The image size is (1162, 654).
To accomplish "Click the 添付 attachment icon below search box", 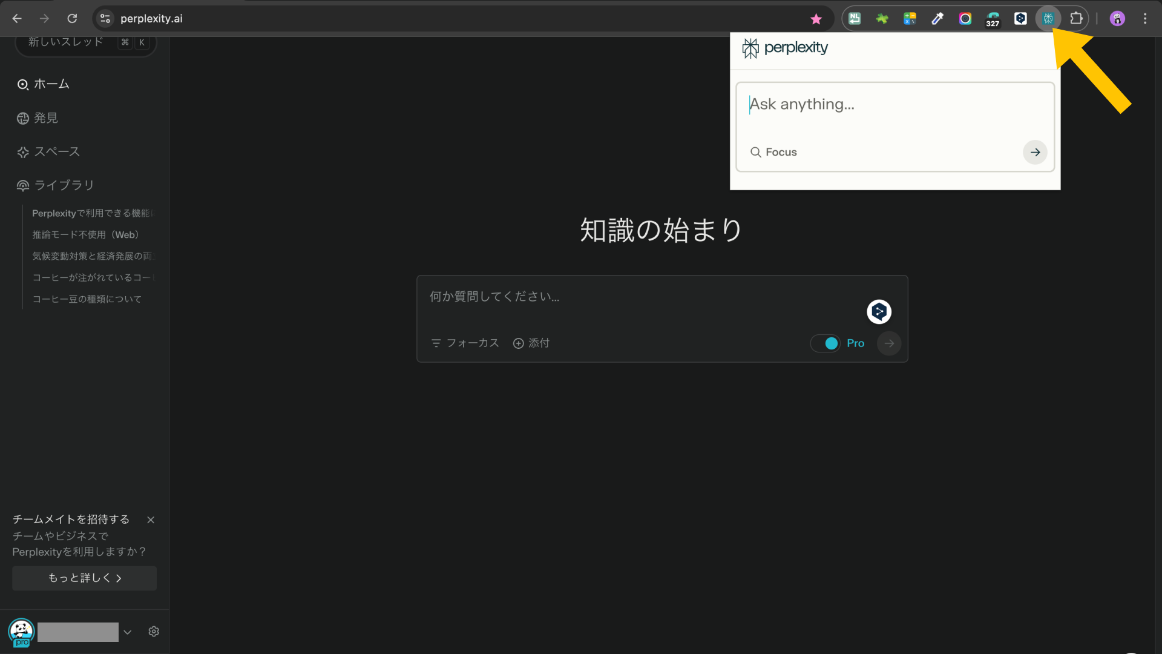I will pos(518,343).
